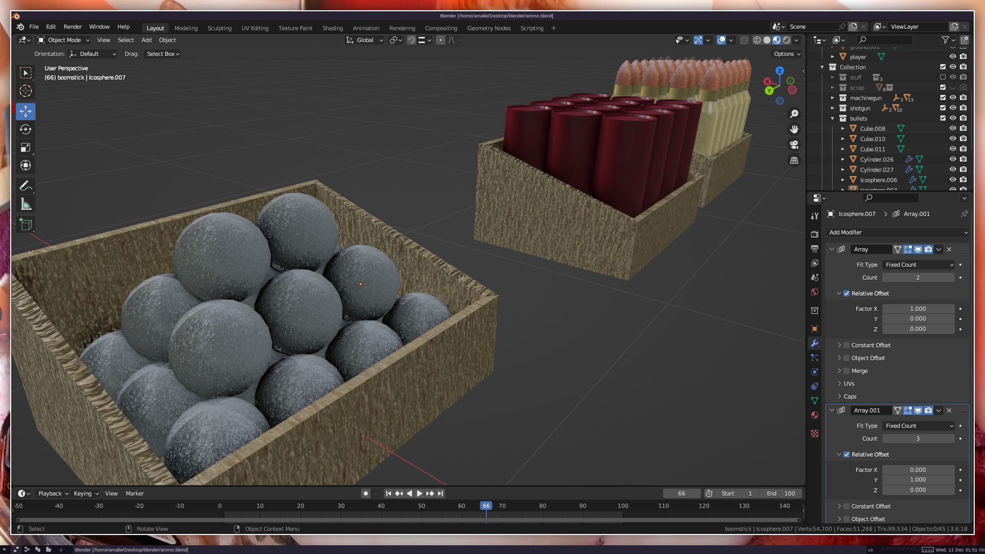Screen dimensions: 985x554
Task: Pick the Add Cube tool
Action: pyautogui.click(x=26, y=224)
